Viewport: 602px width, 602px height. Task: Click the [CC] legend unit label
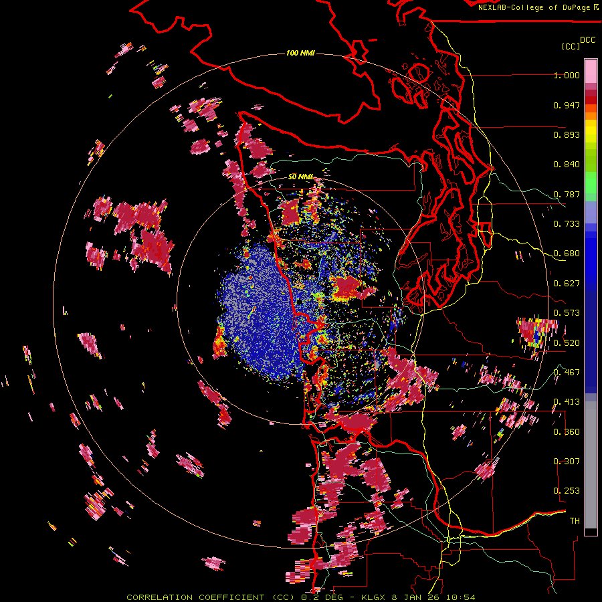[x=571, y=46]
